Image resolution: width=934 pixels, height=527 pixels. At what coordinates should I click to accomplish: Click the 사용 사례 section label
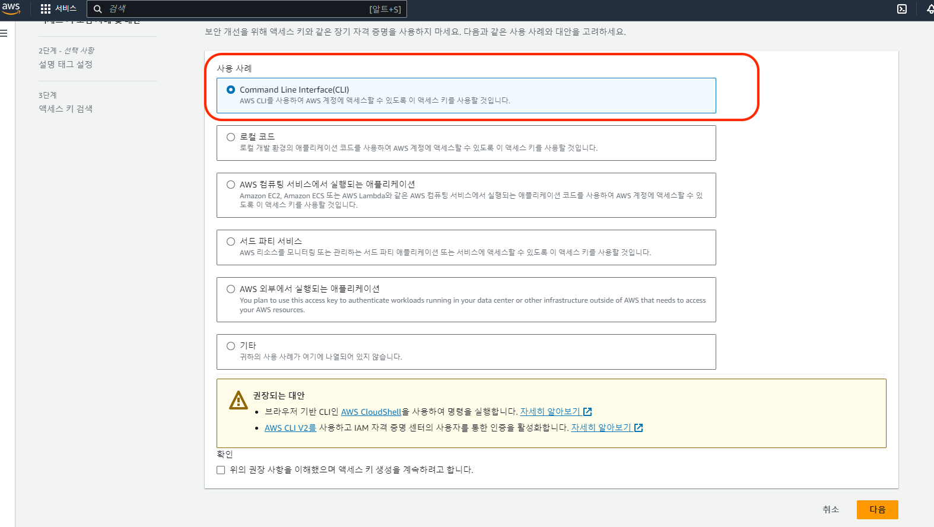point(234,69)
